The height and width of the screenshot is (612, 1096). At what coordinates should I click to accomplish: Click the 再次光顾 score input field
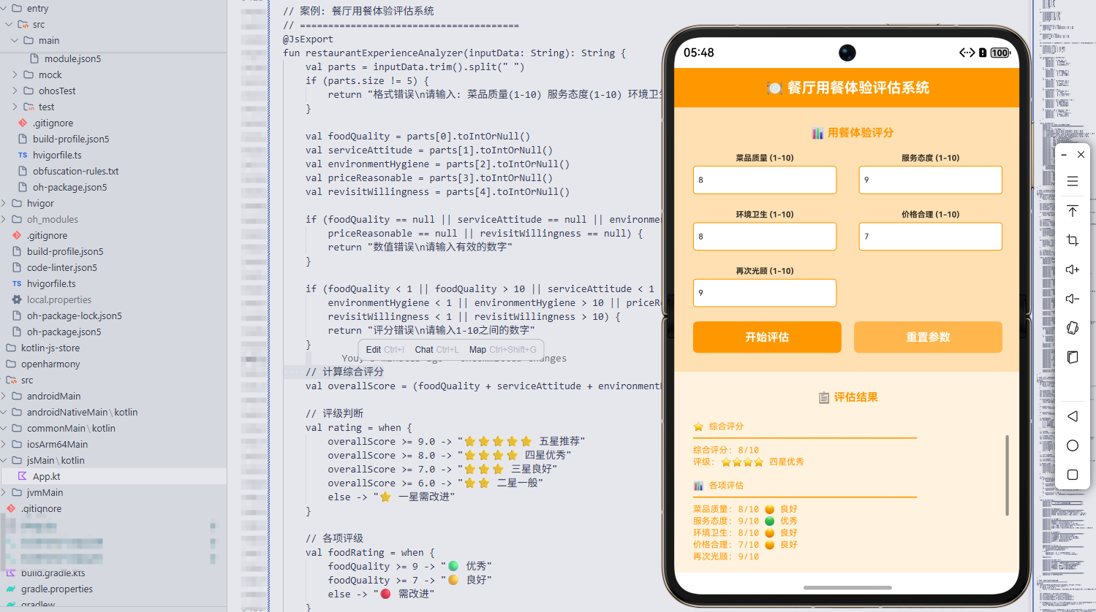coord(765,293)
